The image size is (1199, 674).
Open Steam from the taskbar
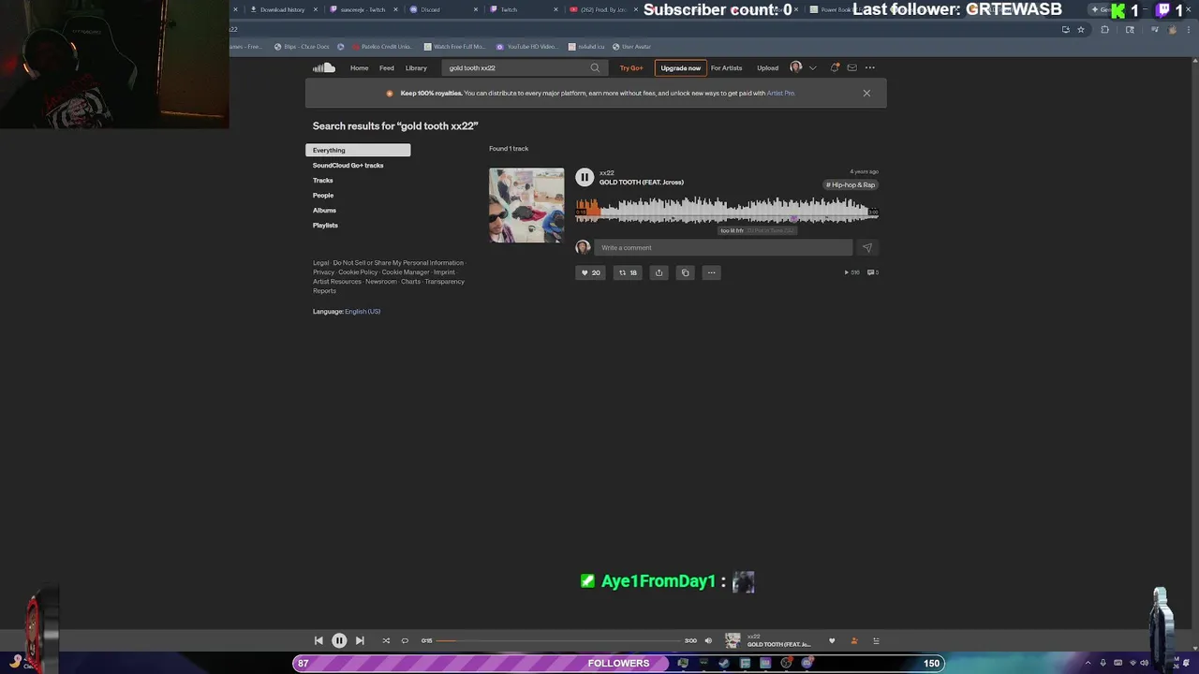point(724,663)
